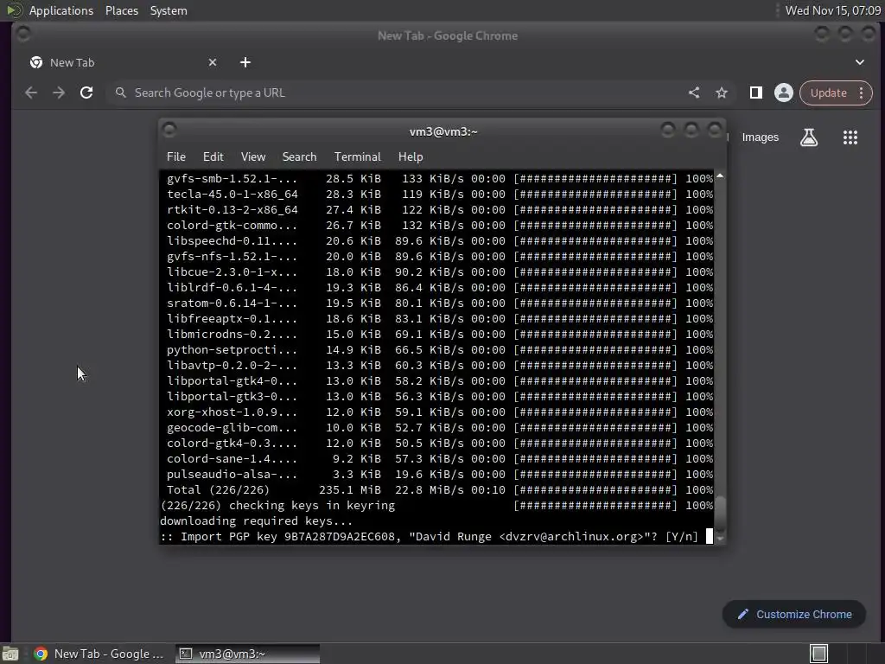This screenshot has height=664, width=885.
Task: Open terminal Help menu
Action: pyautogui.click(x=411, y=157)
